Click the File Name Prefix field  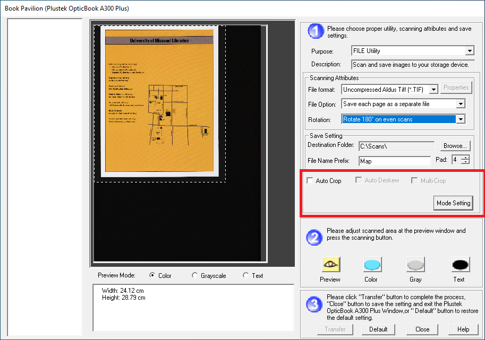click(x=394, y=161)
